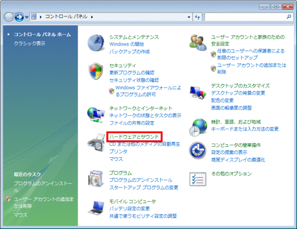Open the ハードウェアとサウンド heading link
Screen dimensions: 297x229
coord(134,137)
